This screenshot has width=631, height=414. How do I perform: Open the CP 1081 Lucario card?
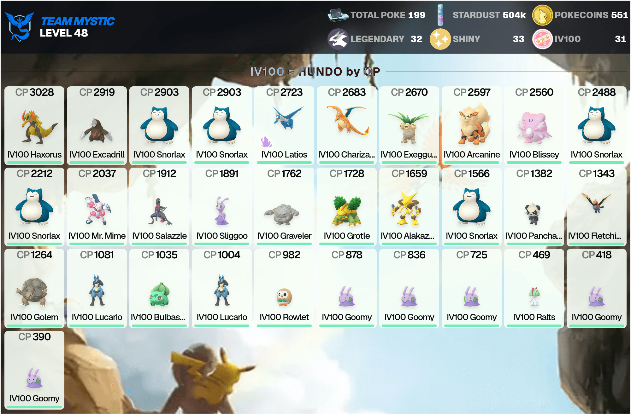97,288
